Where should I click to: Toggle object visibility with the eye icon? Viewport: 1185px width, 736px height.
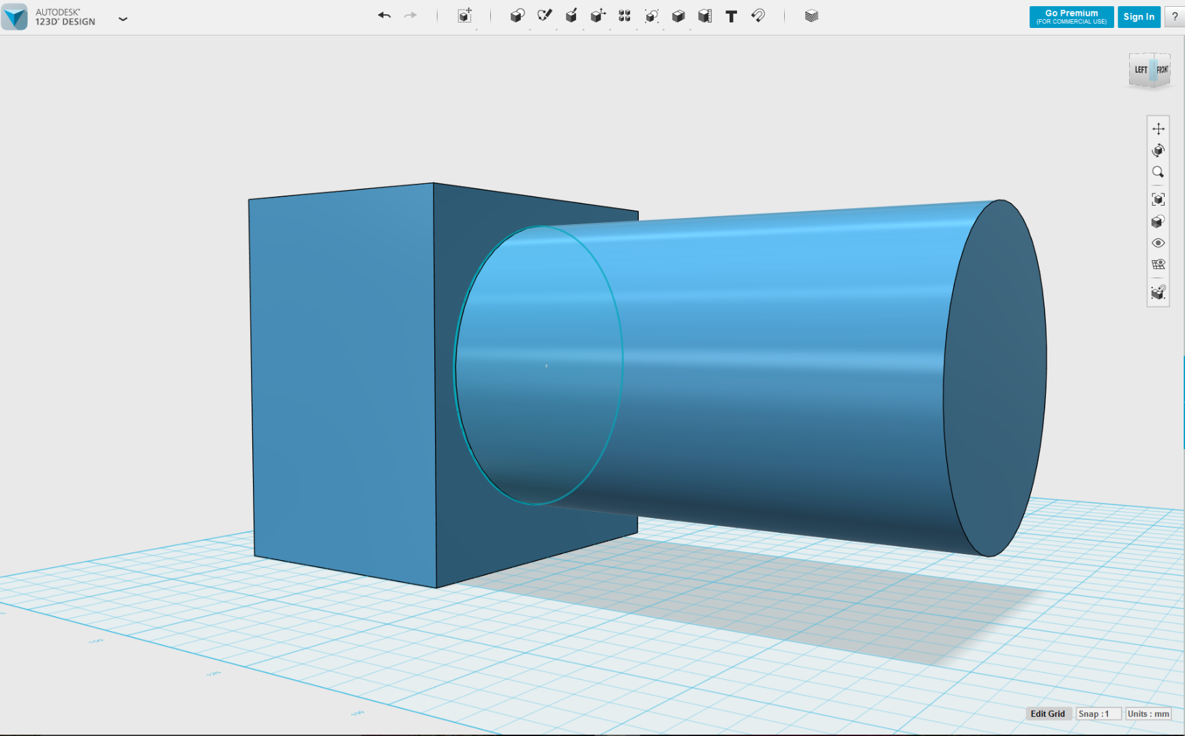click(x=1158, y=243)
